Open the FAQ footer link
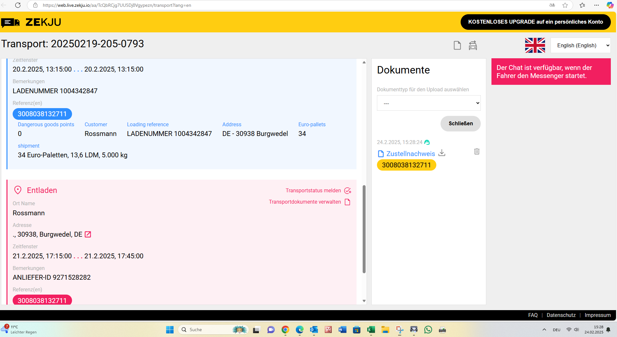 coord(533,315)
